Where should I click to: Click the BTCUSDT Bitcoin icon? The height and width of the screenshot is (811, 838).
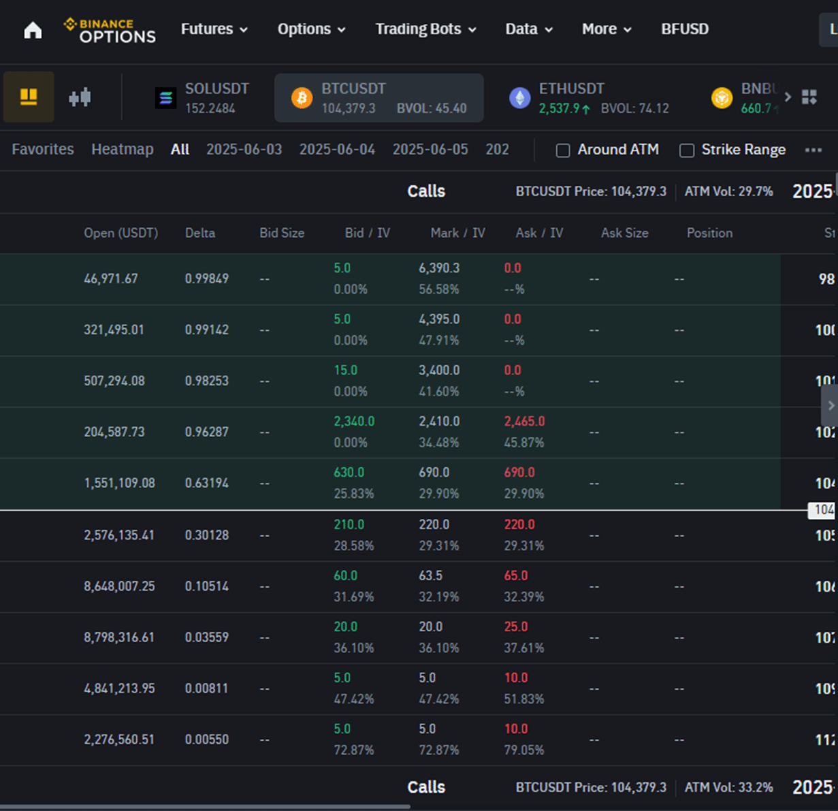coord(302,98)
